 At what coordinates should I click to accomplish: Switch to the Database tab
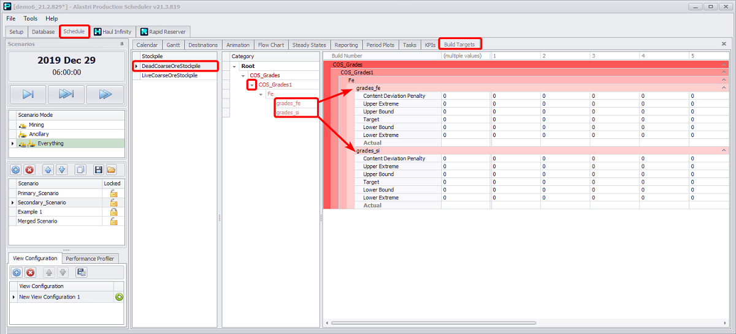44,32
